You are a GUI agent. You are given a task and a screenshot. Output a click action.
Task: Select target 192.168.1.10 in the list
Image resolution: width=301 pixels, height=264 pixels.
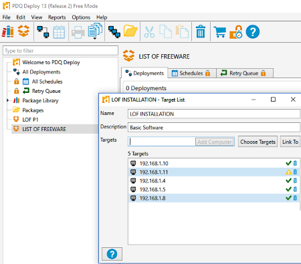214,163
